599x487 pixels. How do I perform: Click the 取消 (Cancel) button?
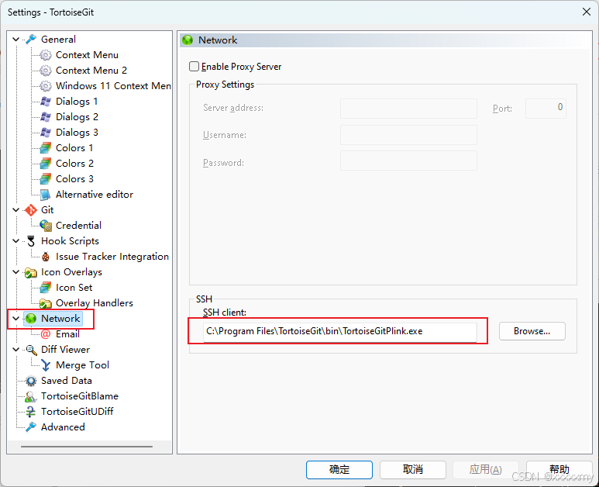pos(412,469)
